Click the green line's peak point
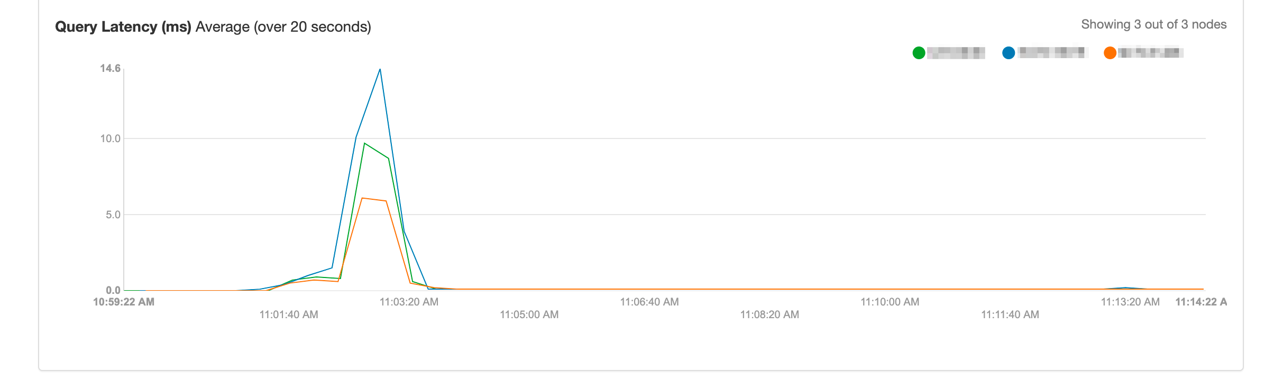The image size is (1265, 389). [364, 143]
